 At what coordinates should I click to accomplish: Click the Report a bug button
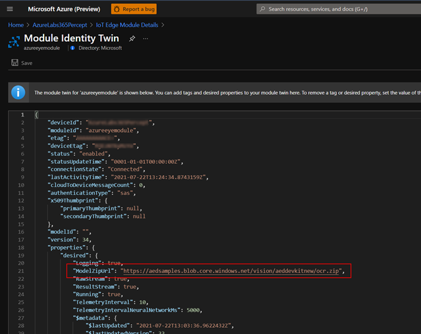(x=134, y=9)
